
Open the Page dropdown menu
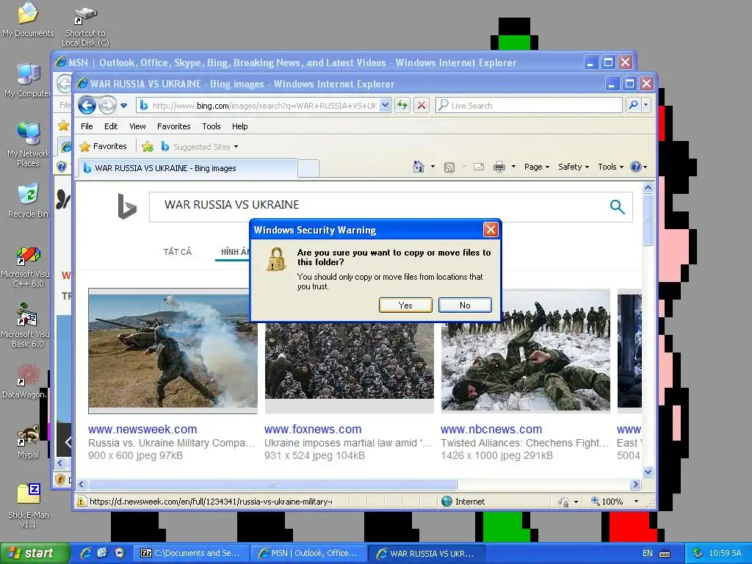click(x=537, y=167)
